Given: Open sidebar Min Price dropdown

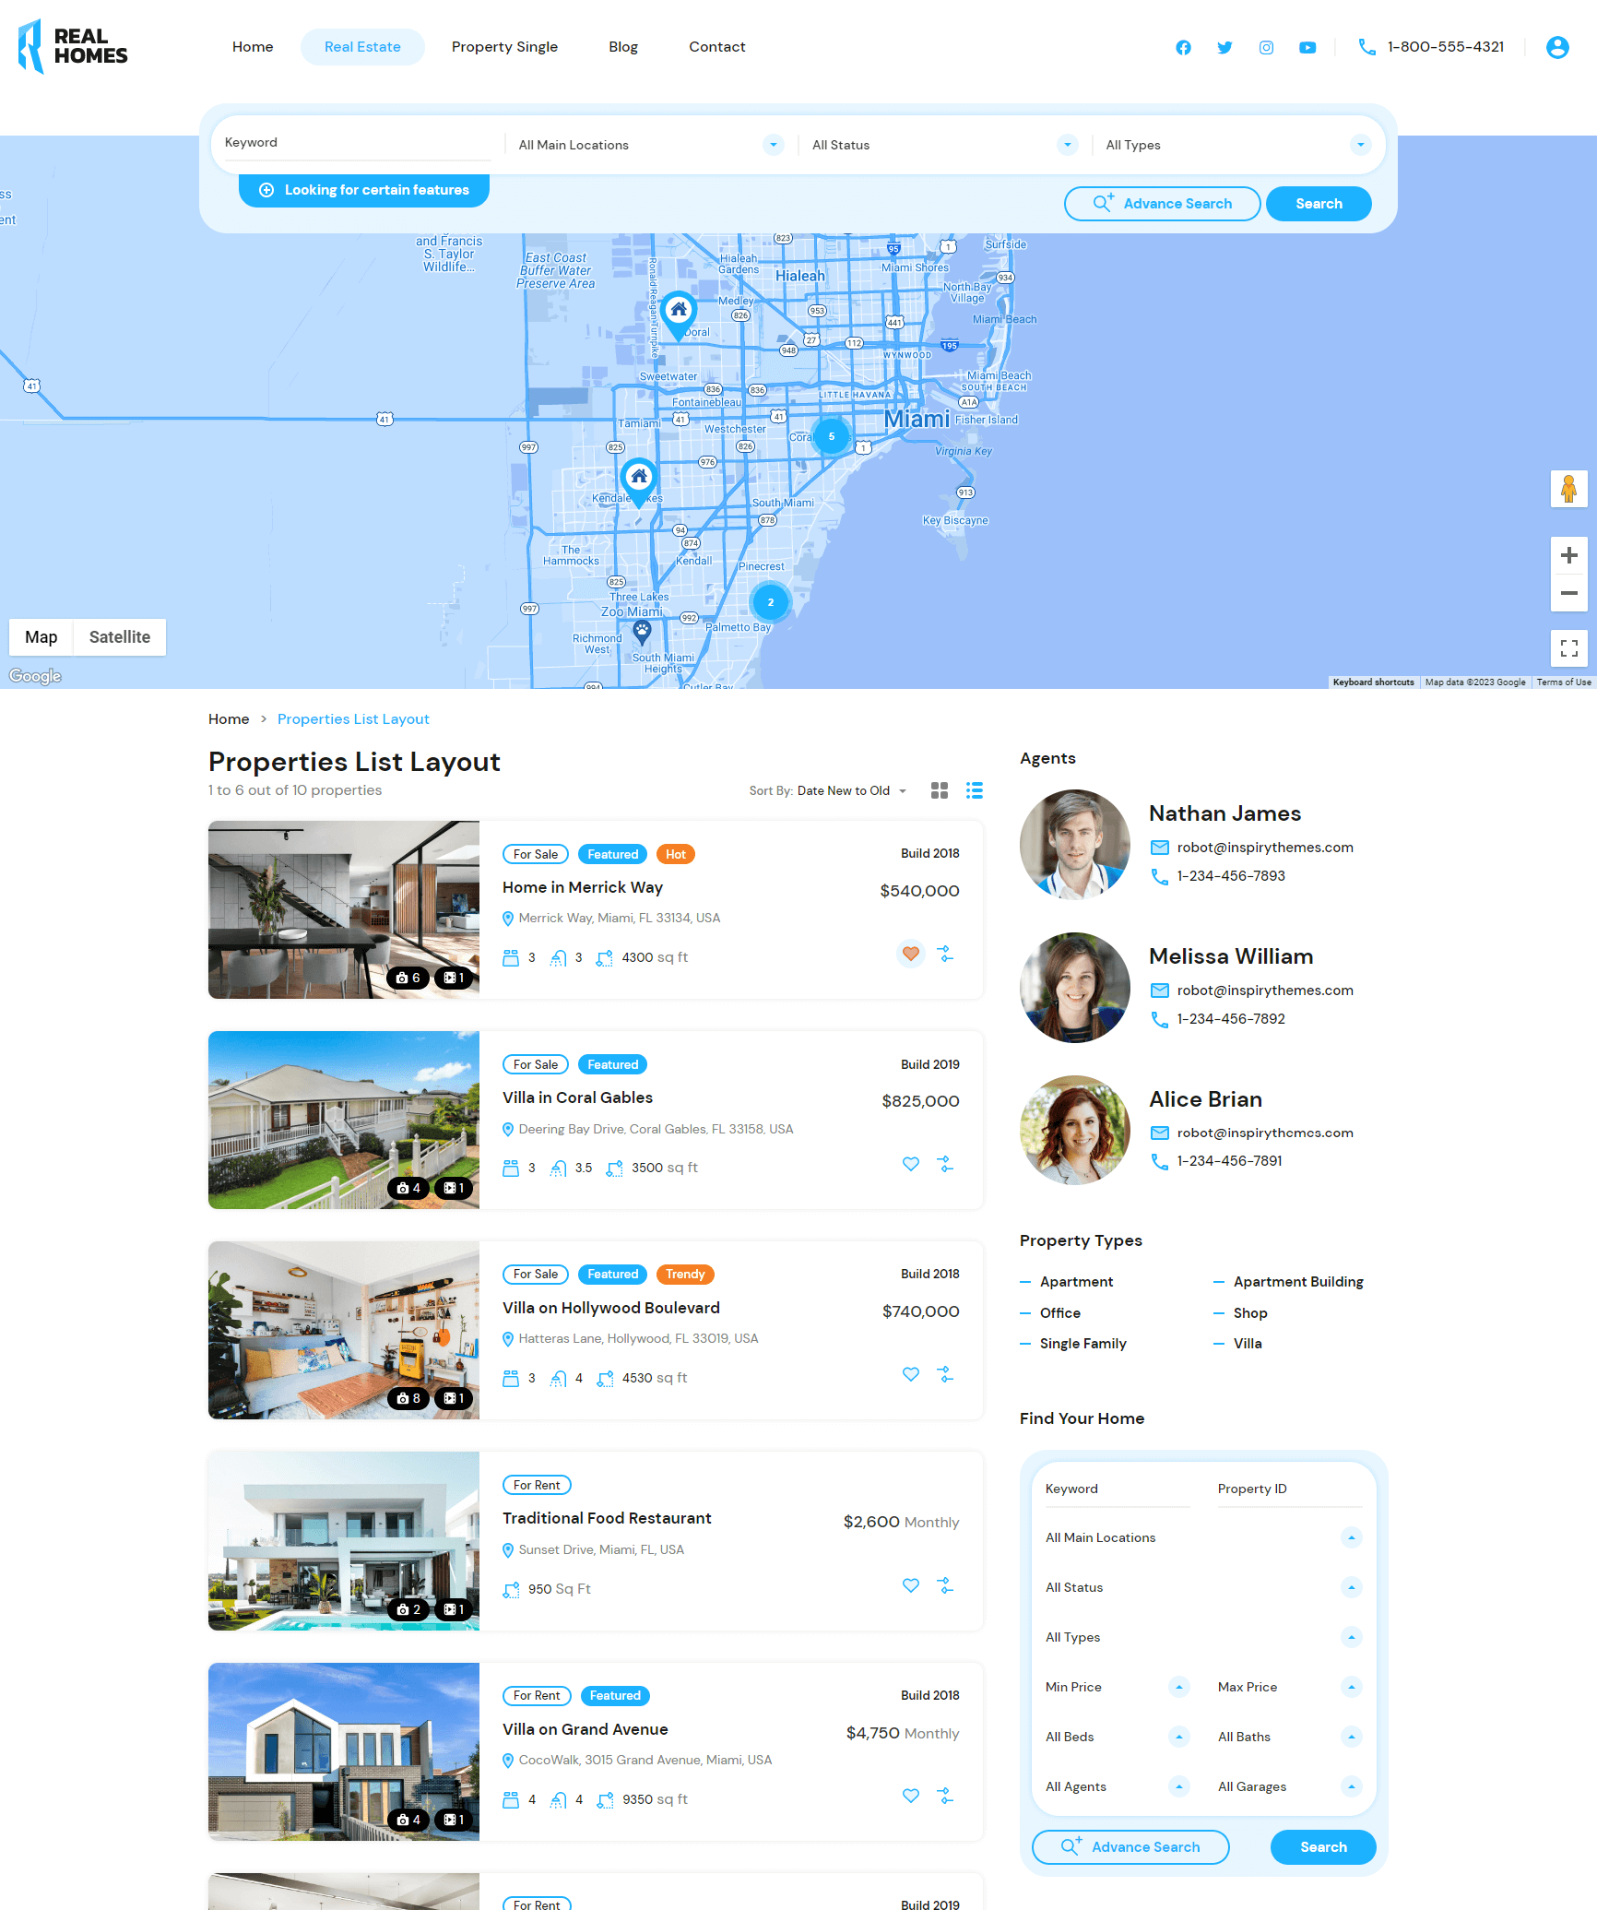Looking at the screenshot, I should 1118,1687.
